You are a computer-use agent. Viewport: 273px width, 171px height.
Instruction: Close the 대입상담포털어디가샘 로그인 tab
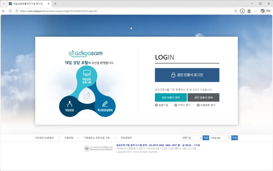pos(49,4)
